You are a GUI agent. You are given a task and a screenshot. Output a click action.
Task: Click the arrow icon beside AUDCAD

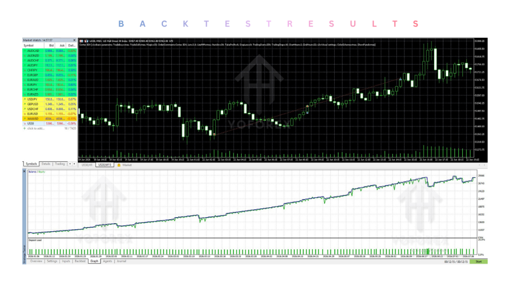(25, 51)
